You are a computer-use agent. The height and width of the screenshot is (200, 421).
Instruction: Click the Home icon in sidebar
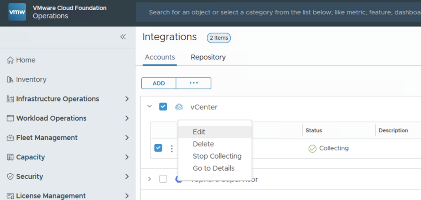11,60
